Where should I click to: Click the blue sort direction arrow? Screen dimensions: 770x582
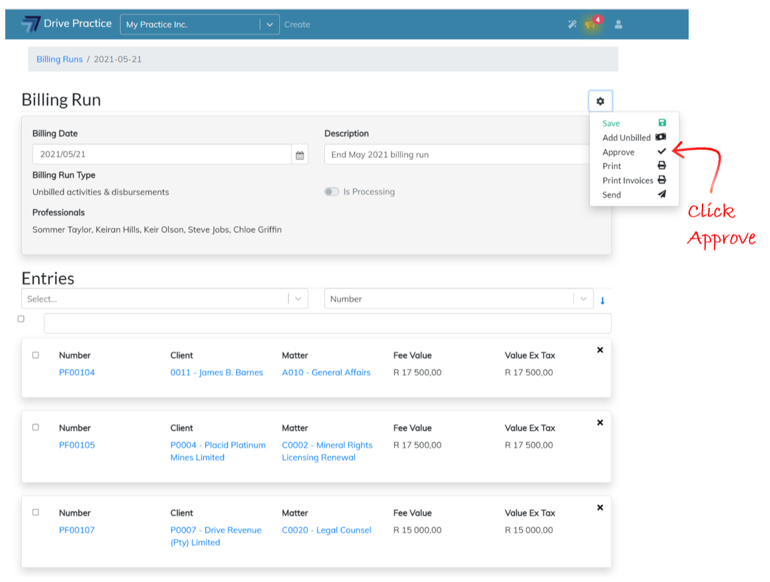[603, 300]
